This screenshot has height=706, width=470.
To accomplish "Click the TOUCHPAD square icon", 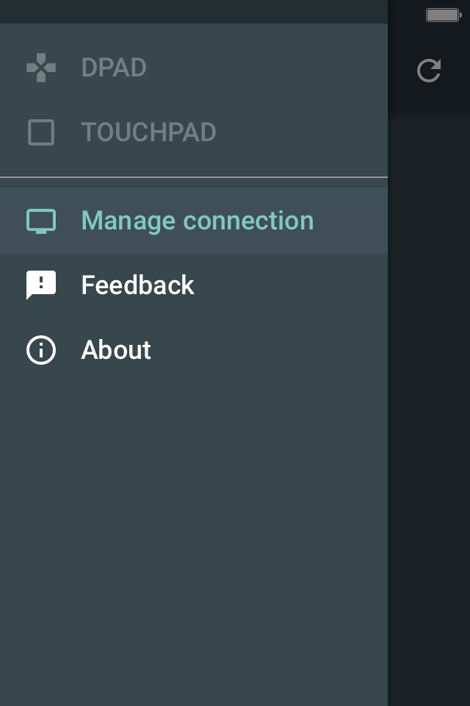I will pyautogui.click(x=41, y=132).
